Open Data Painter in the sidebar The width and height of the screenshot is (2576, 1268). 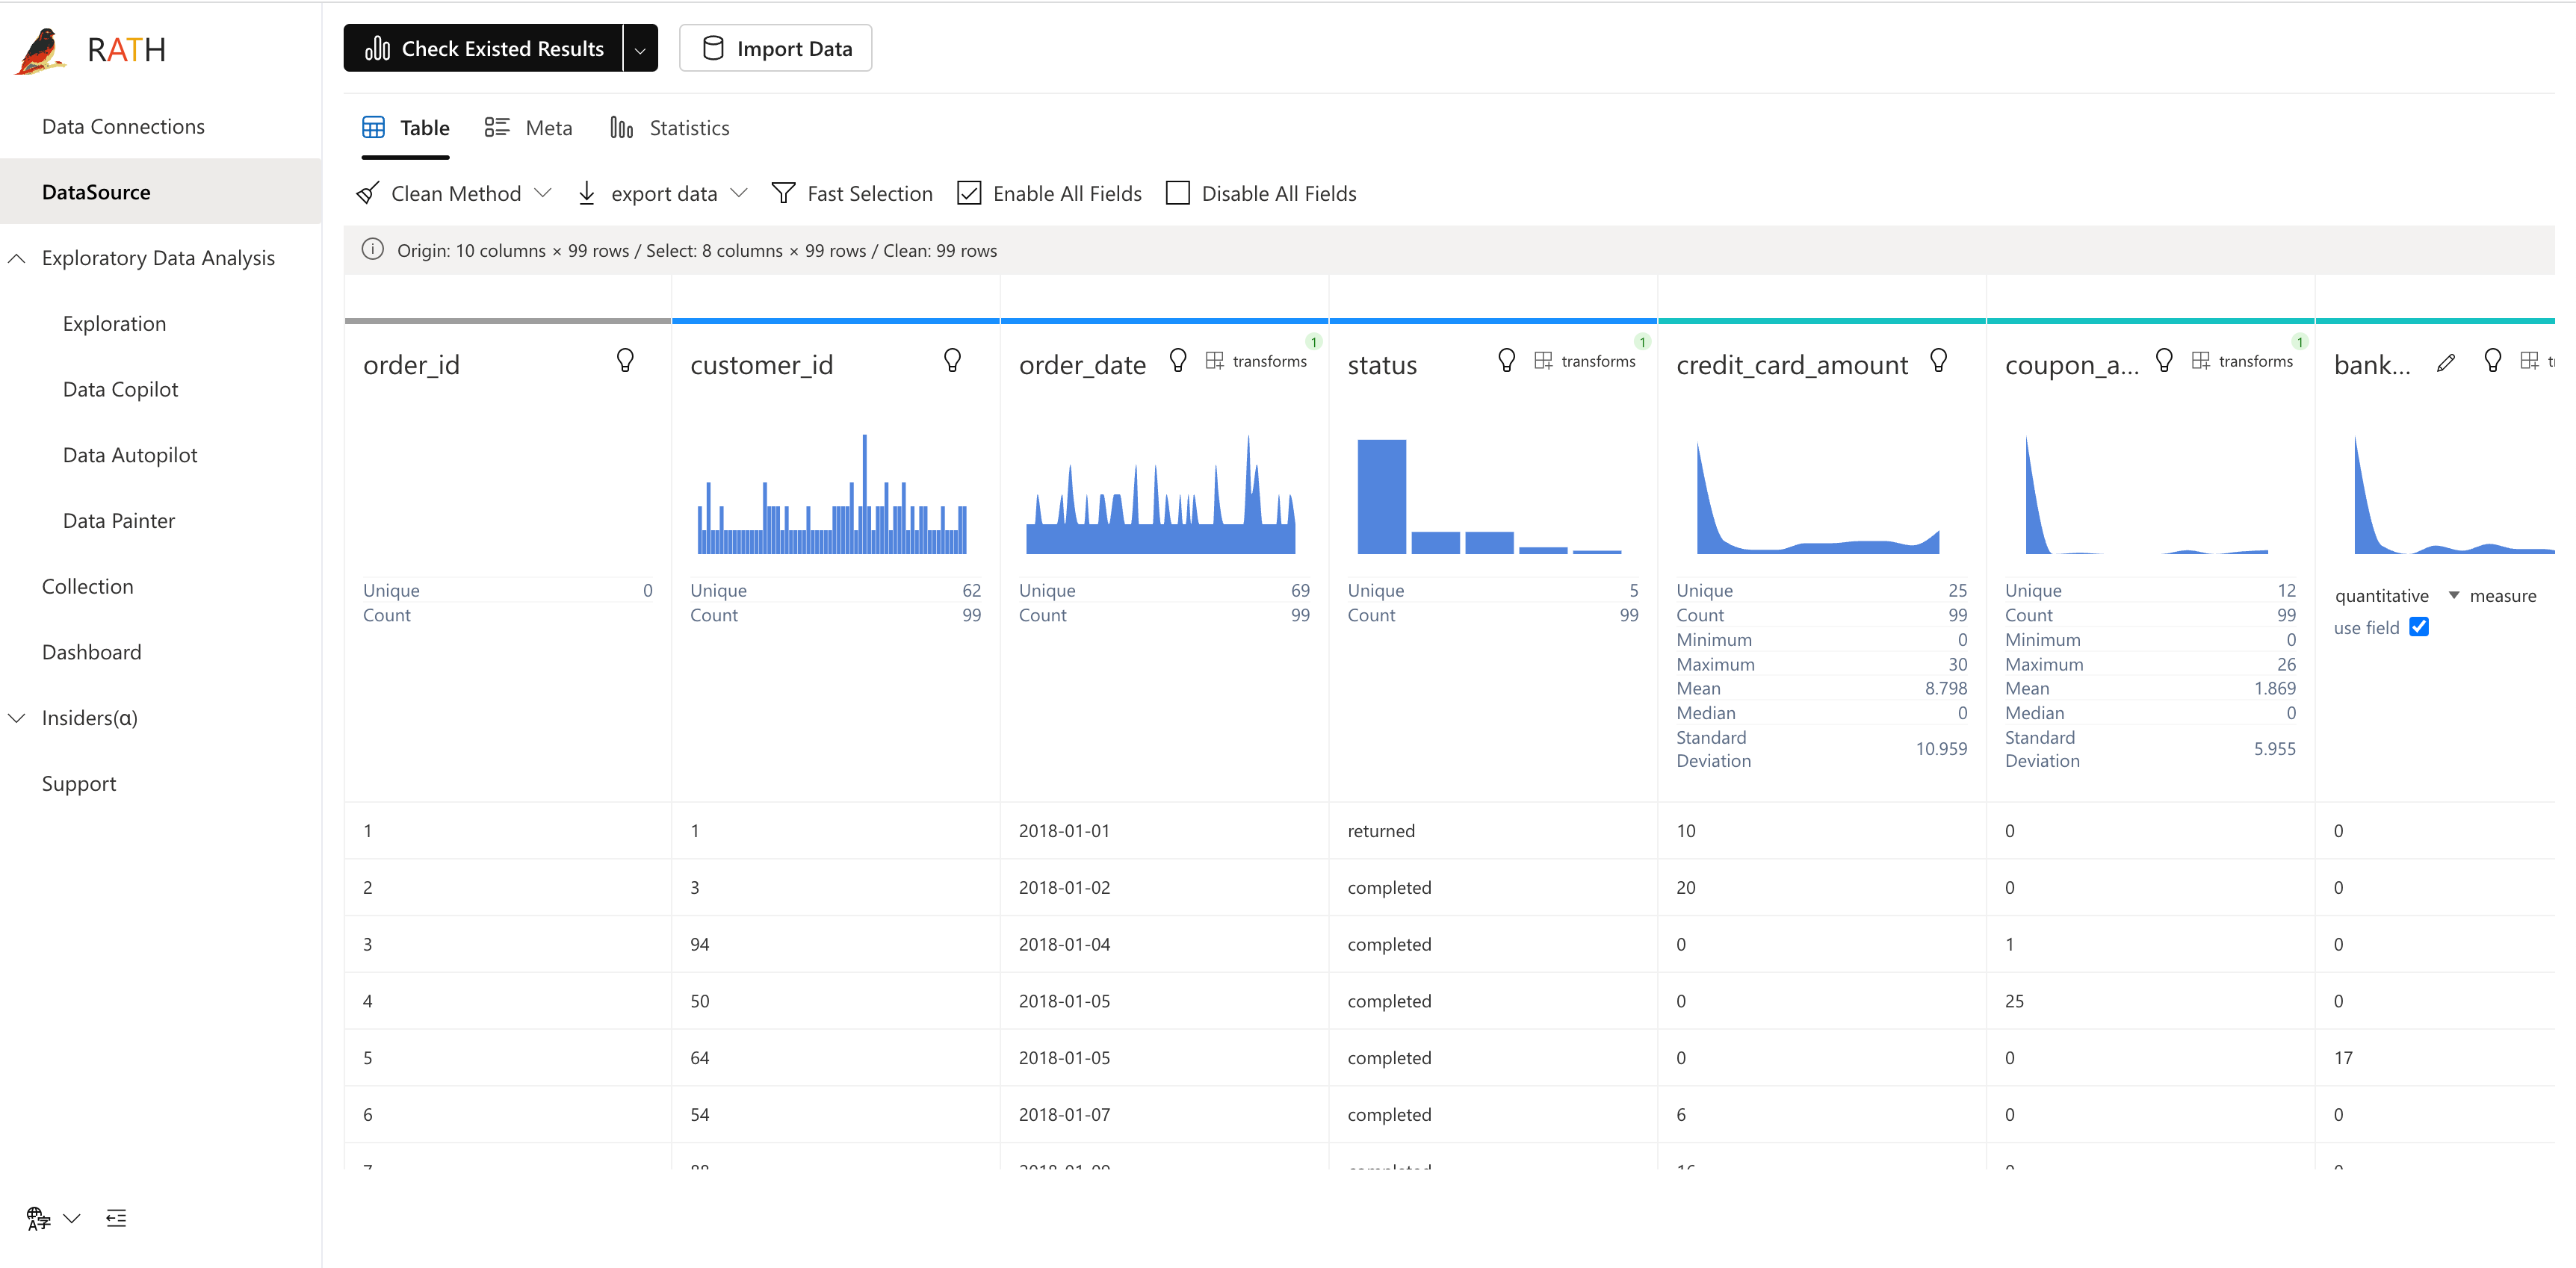tap(118, 520)
